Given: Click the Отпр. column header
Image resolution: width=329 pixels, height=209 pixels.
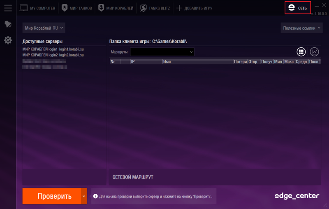Looking at the screenshot, I should pos(254,61).
